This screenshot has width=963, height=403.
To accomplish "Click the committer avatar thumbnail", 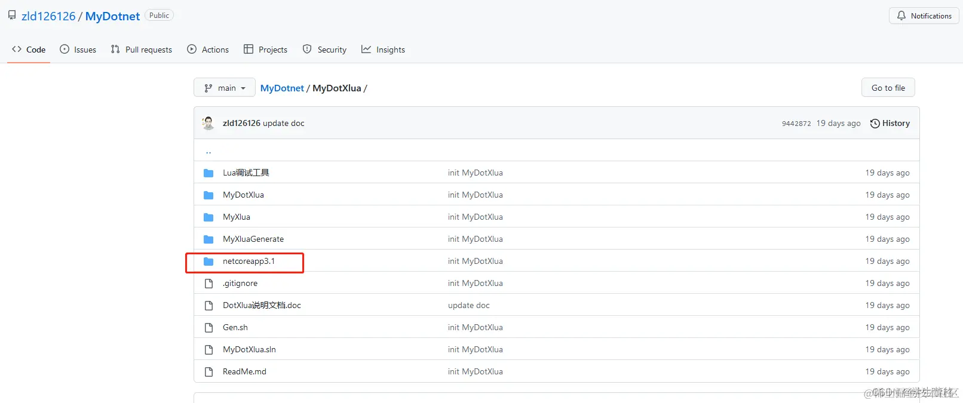I will click(x=208, y=123).
